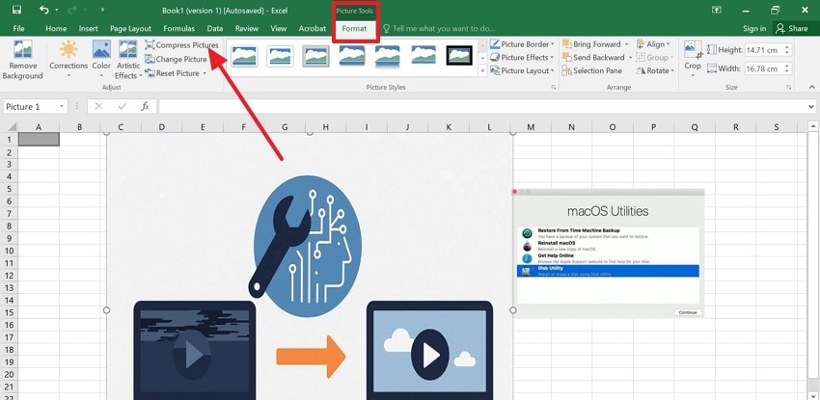
Task: Open the Selection Pane
Action: click(x=592, y=70)
